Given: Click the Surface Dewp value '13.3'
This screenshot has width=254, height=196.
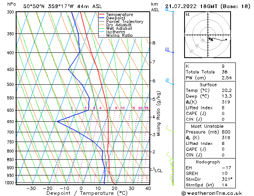Looking at the screenshot, I should click(227, 96).
